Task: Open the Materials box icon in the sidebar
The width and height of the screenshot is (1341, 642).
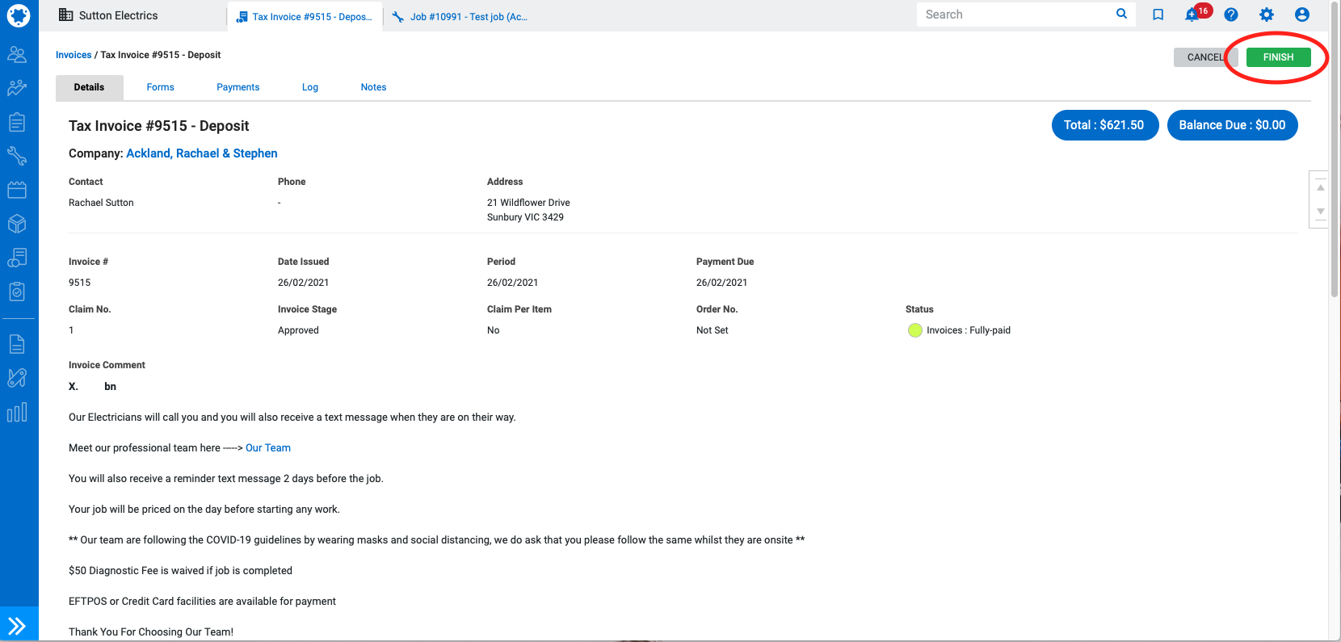Action: click(17, 224)
